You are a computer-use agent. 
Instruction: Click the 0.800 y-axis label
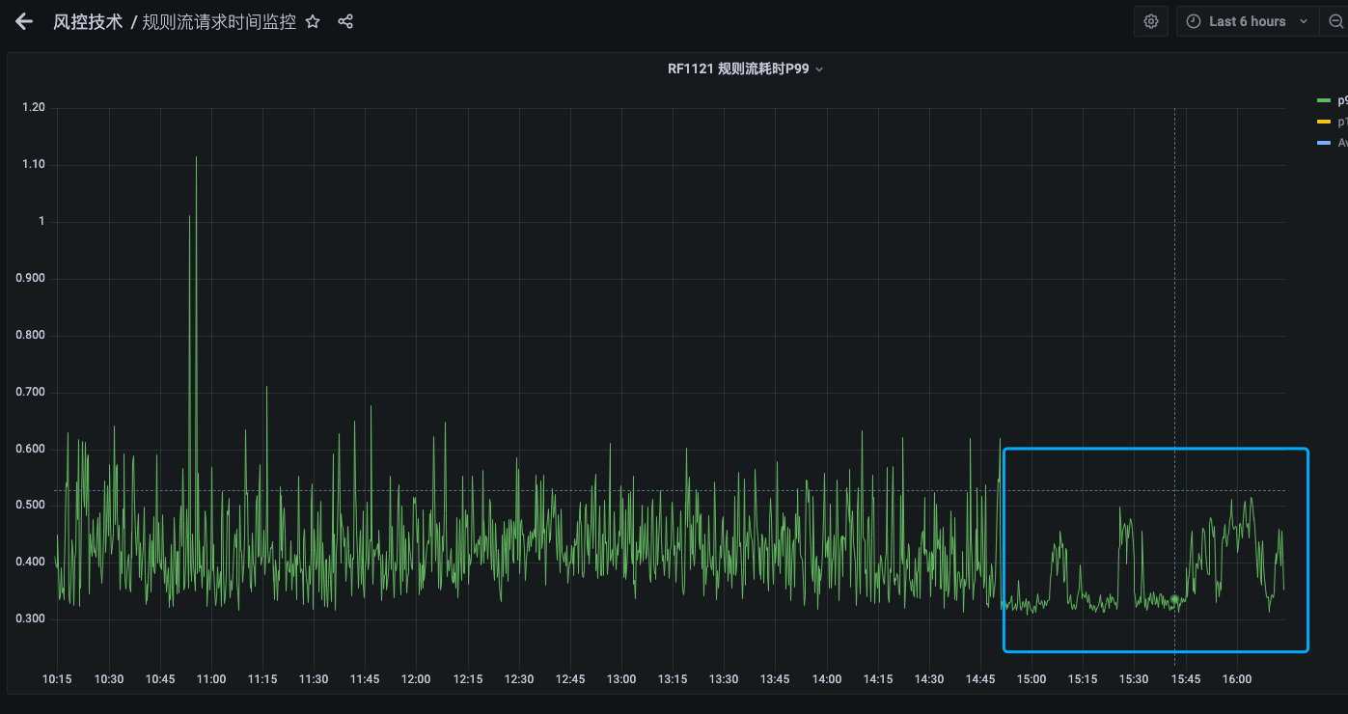[x=31, y=335]
